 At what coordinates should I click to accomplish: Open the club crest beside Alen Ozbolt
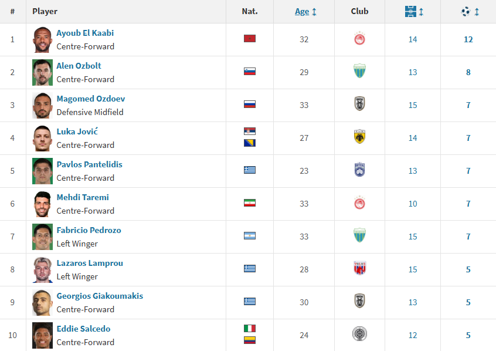(359, 72)
